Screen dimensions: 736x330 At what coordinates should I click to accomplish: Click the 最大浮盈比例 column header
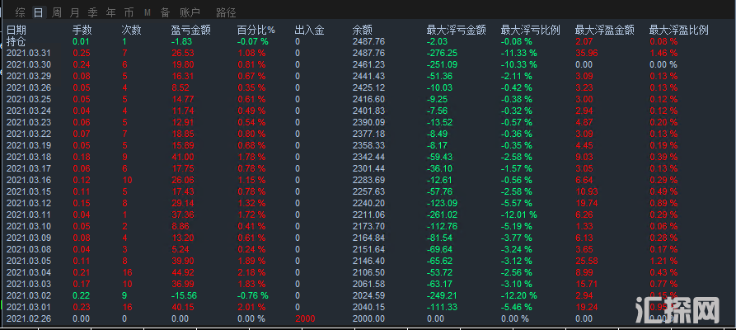click(679, 30)
